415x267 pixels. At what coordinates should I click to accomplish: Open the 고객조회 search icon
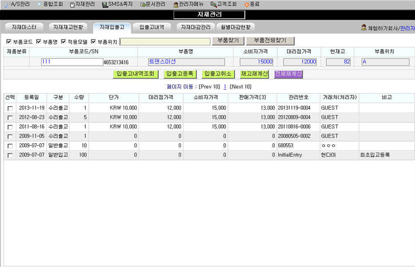pos(213,4)
